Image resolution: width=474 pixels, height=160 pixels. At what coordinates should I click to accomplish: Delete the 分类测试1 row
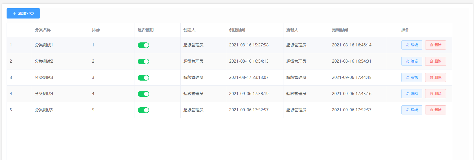click(435, 45)
